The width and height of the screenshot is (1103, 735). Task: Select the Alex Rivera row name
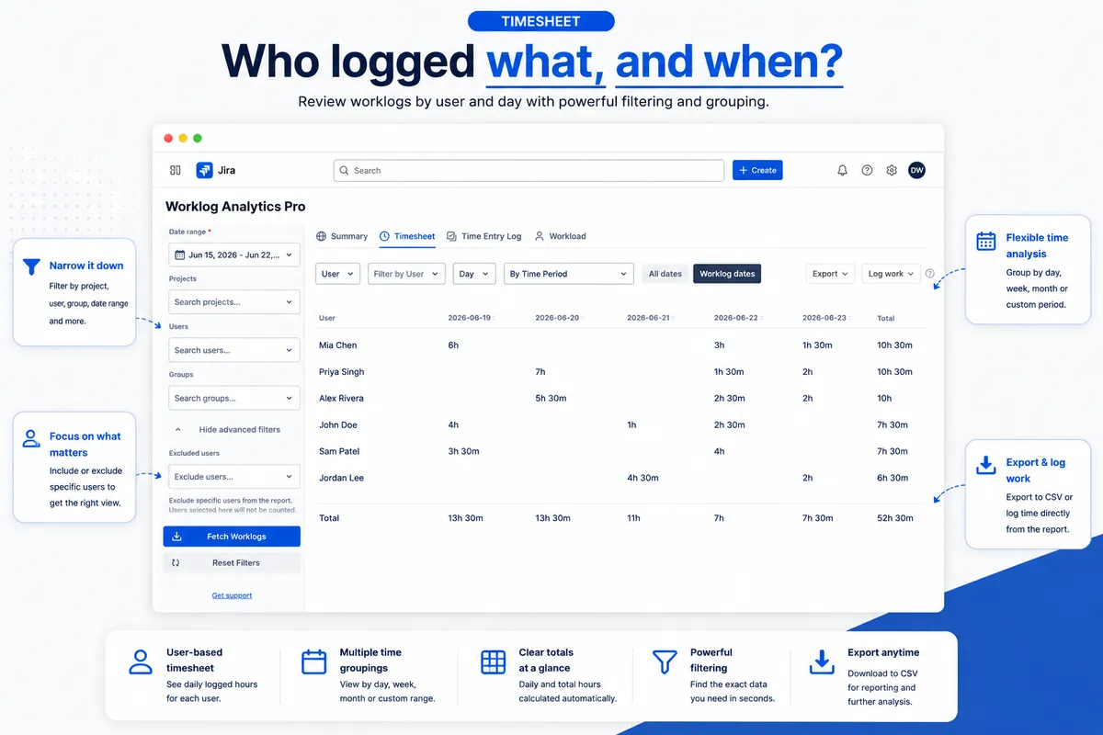(341, 399)
